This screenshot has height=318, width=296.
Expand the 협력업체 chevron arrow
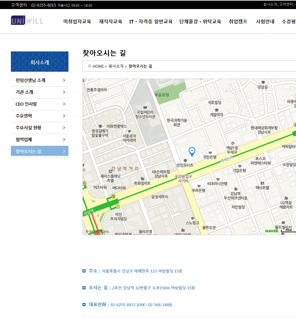tap(64, 140)
